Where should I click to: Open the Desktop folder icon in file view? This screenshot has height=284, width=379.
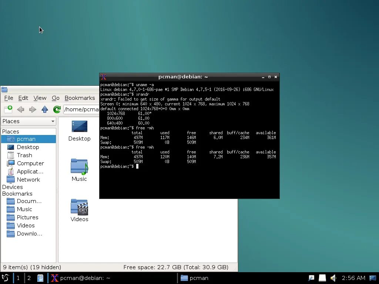[x=79, y=131]
